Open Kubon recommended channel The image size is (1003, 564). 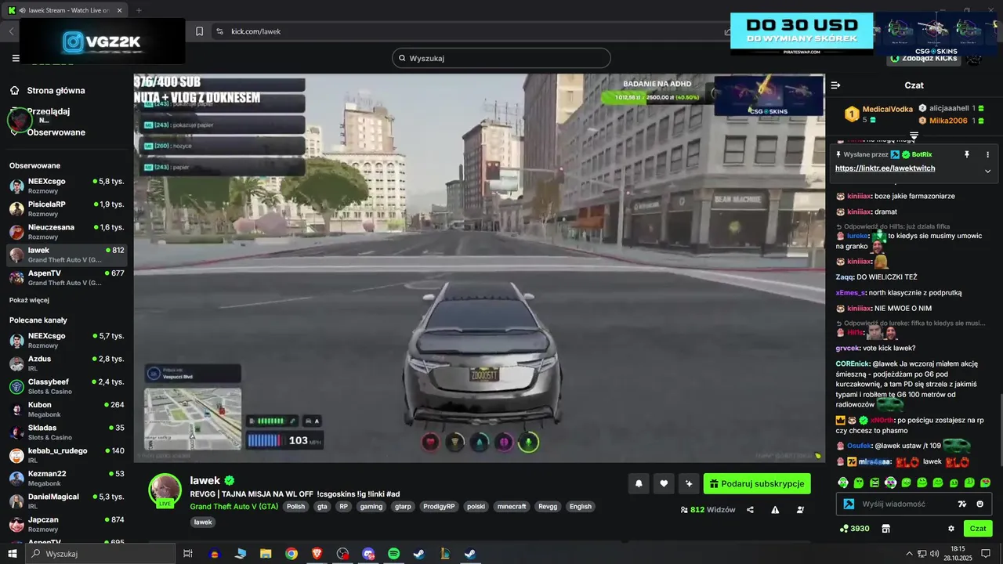67,409
